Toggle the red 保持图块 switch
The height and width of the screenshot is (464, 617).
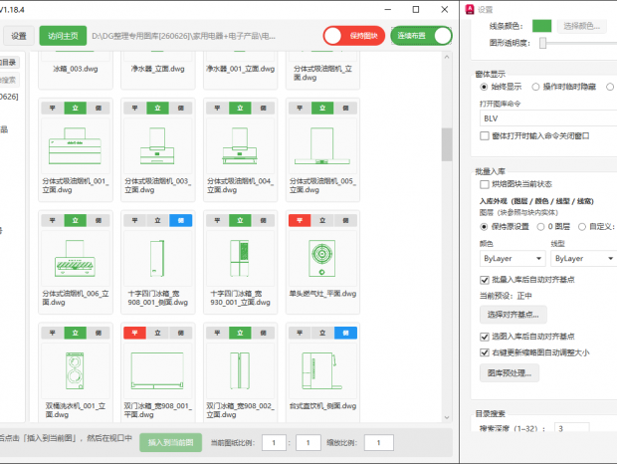[353, 36]
